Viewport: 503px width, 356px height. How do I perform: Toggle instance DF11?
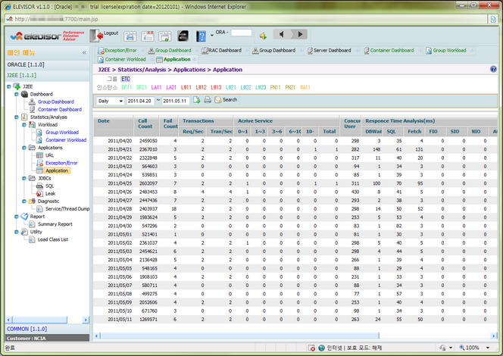click(127, 87)
